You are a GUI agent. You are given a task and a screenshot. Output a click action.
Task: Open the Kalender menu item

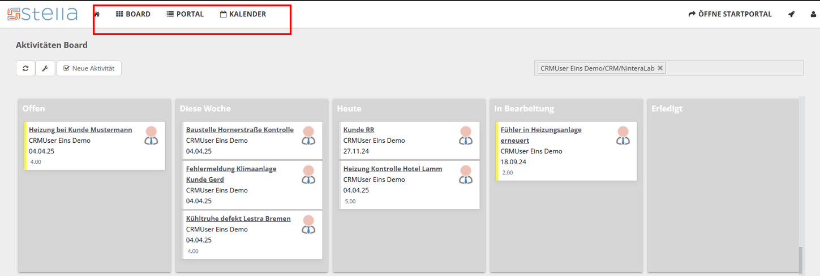pos(243,14)
